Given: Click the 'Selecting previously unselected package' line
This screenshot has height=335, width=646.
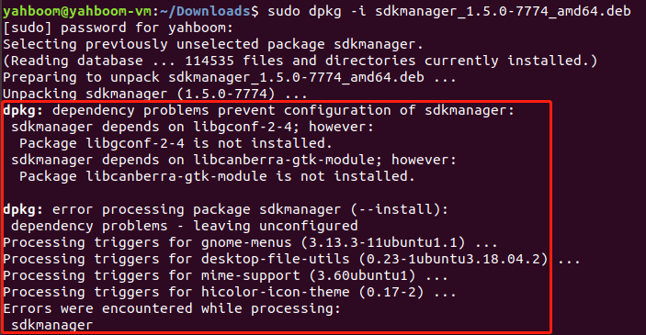Looking at the screenshot, I should point(213,44).
